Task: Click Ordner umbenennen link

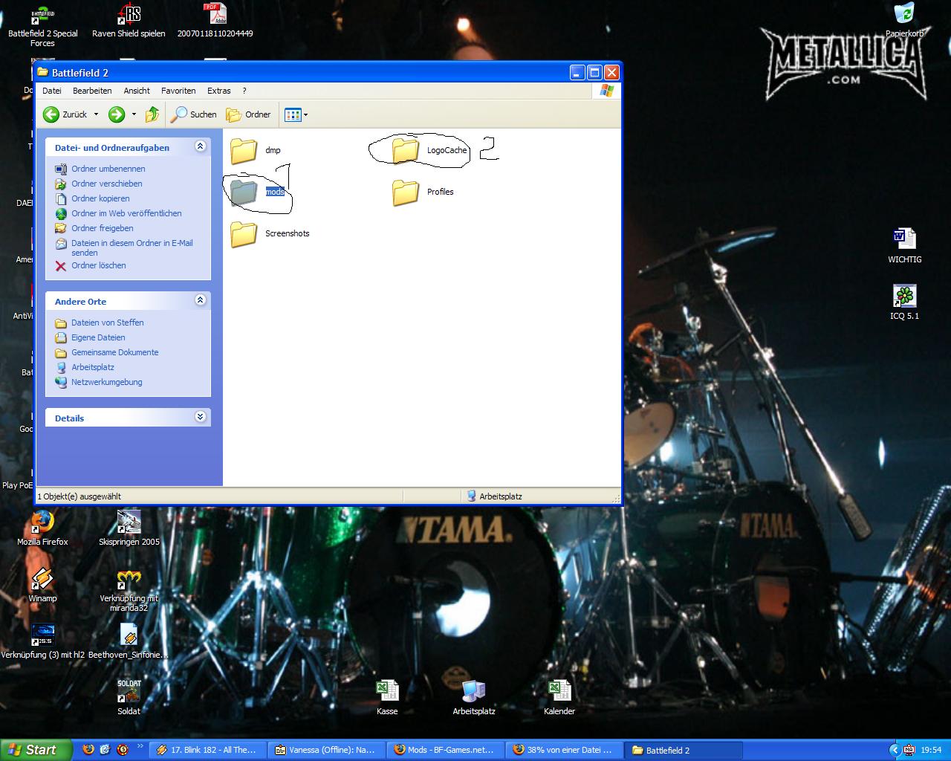Action: pyautogui.click(x=108, y=169)
